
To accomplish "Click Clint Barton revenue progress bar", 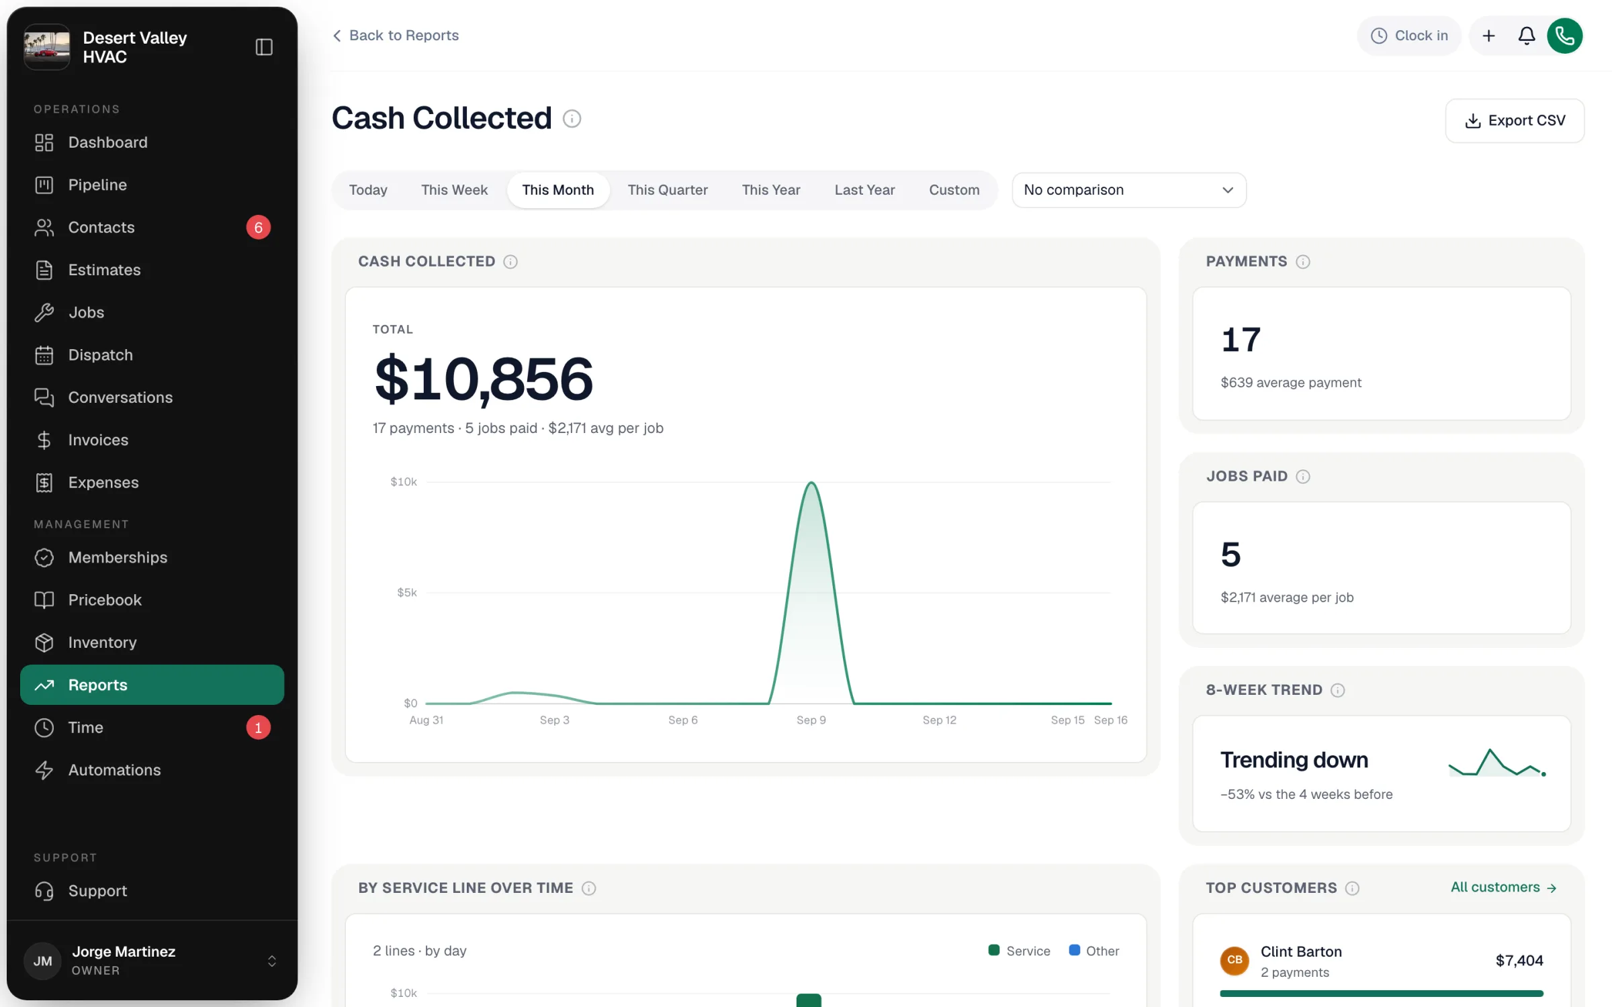I will pyautogui.click(x=1381, y=994).
